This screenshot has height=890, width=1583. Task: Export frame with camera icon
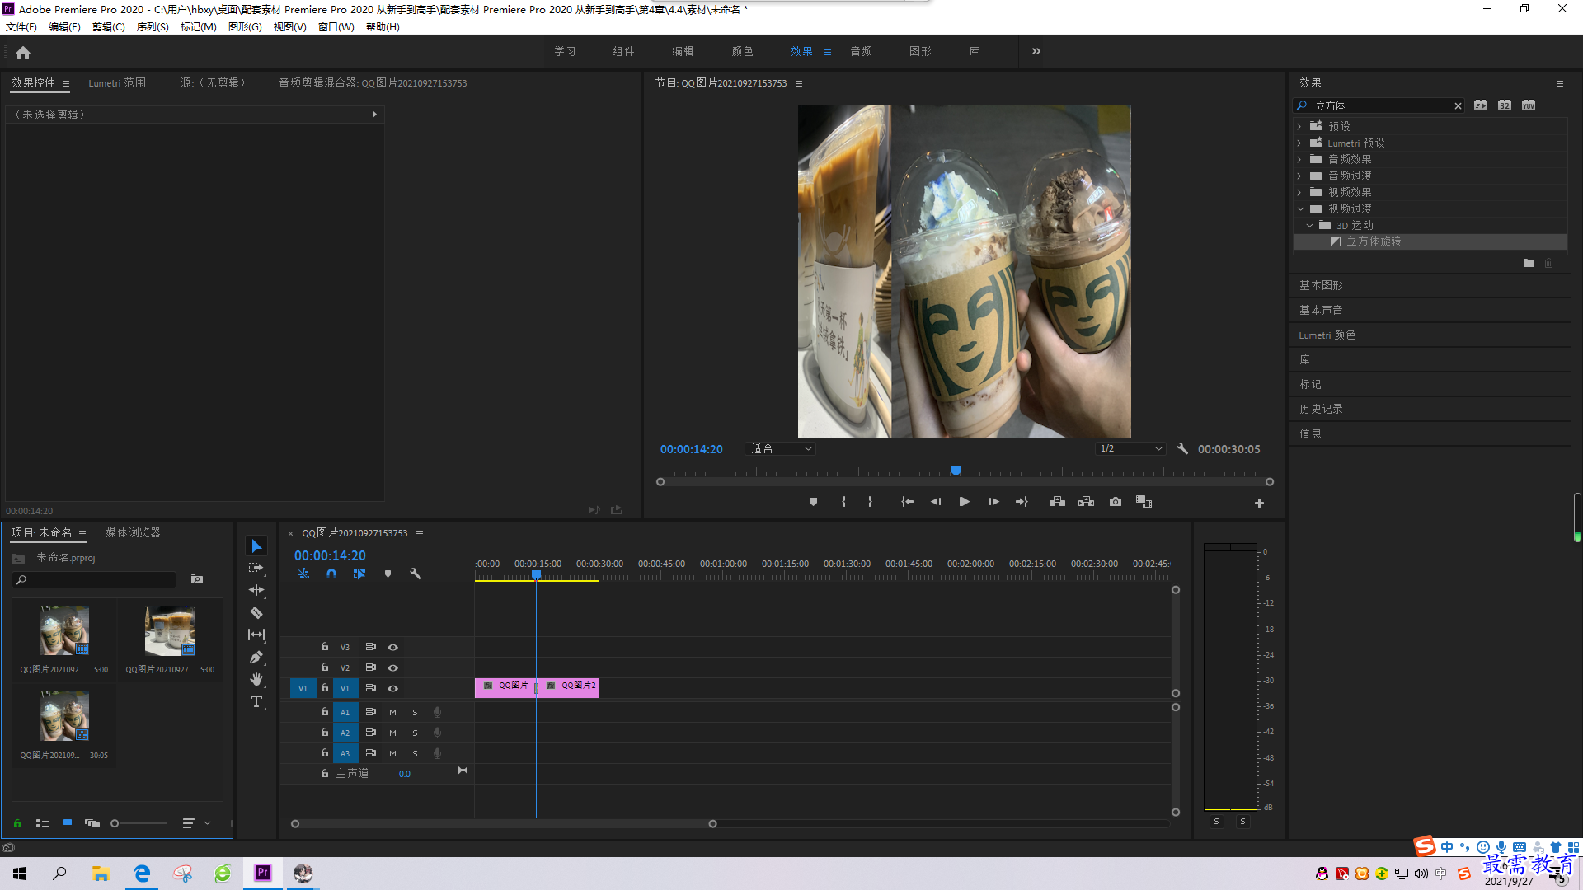(x=1116, y=502)
